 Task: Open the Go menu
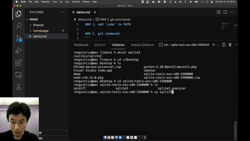(61, 2)
